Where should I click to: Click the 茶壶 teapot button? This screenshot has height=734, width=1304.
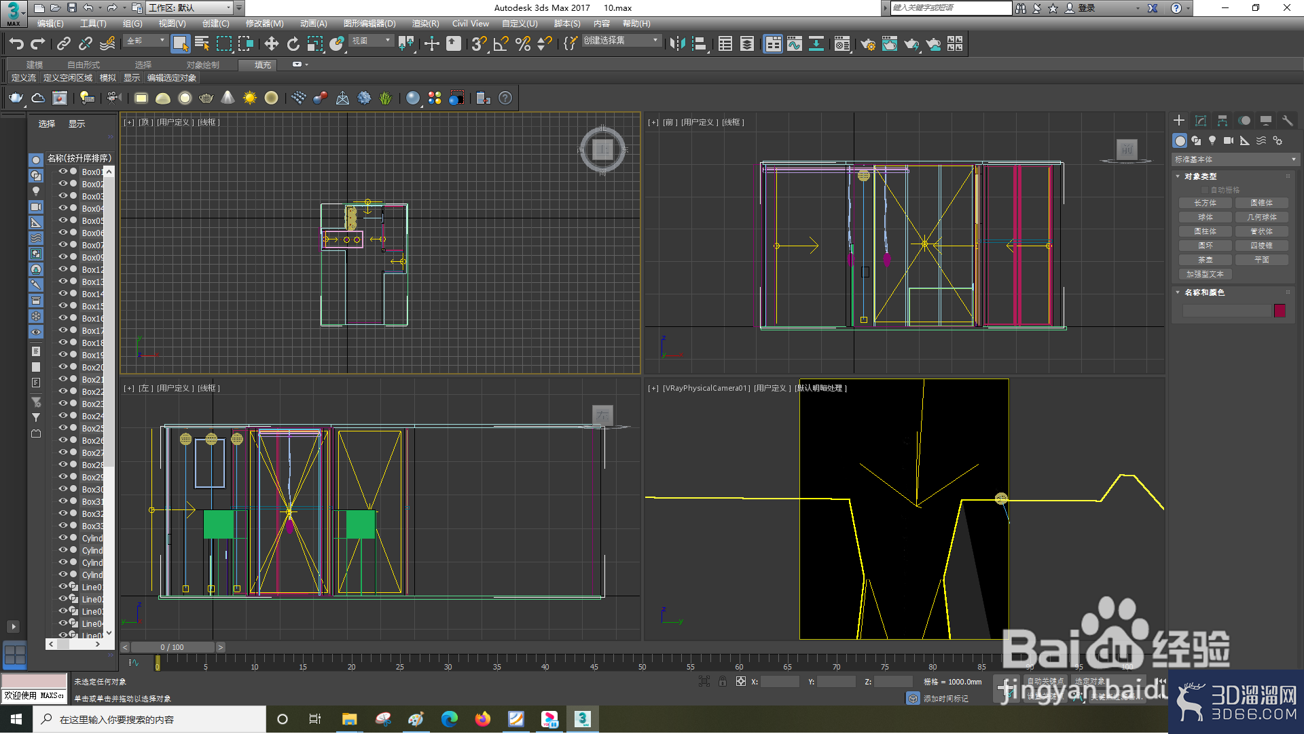[x=1206, y=260]
